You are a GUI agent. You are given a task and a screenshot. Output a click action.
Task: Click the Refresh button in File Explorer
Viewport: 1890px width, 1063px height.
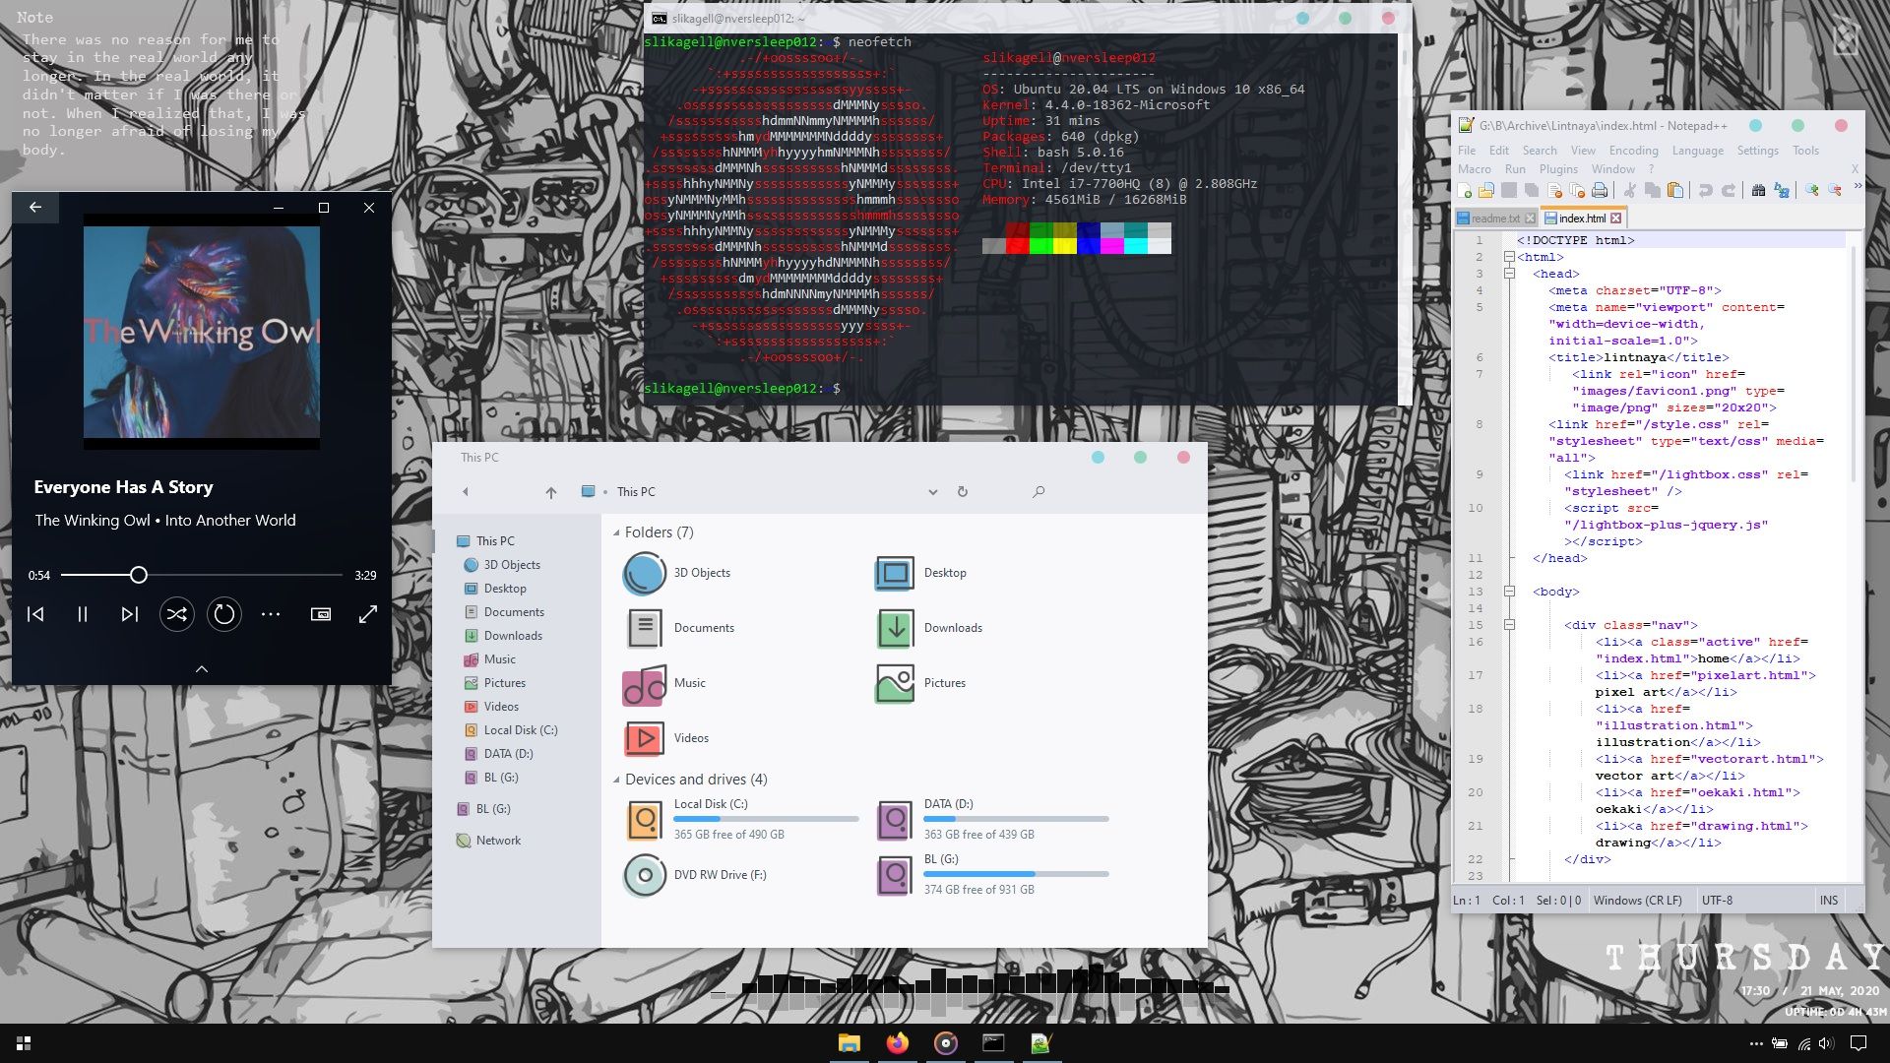[x=962, y=491]
